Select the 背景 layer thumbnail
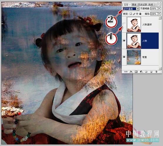This screenshot has height=146, width=163. pyautogui.click(x=134, y=57)
